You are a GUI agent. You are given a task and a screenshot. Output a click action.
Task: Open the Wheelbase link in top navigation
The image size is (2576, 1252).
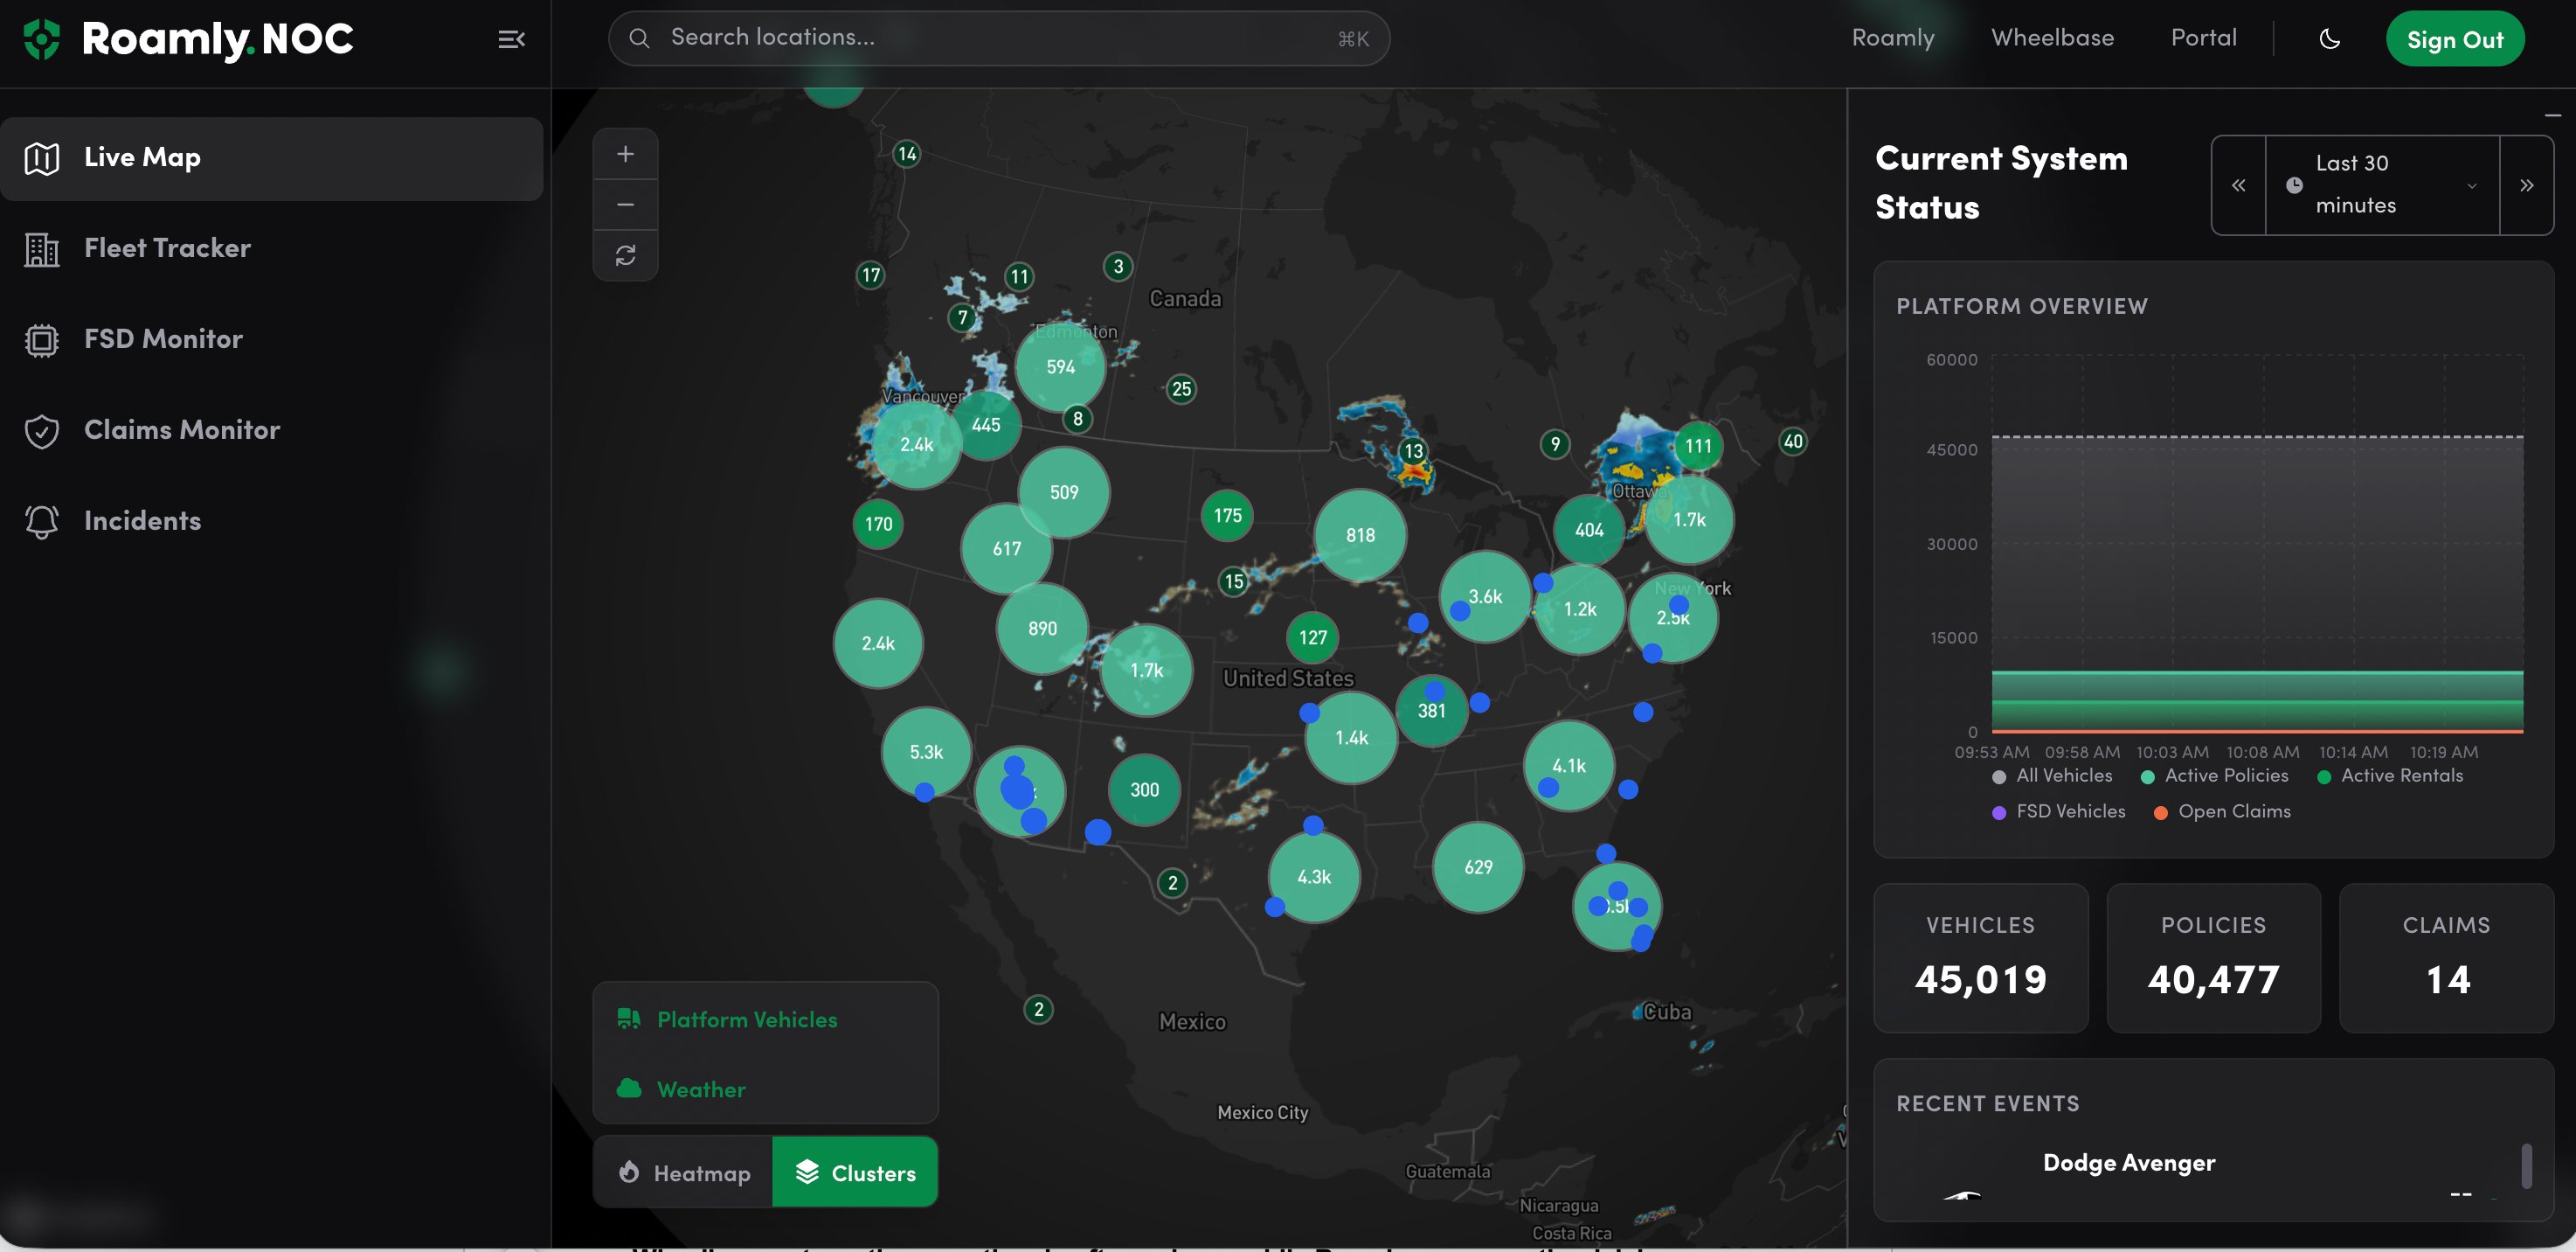point(2052,38)
